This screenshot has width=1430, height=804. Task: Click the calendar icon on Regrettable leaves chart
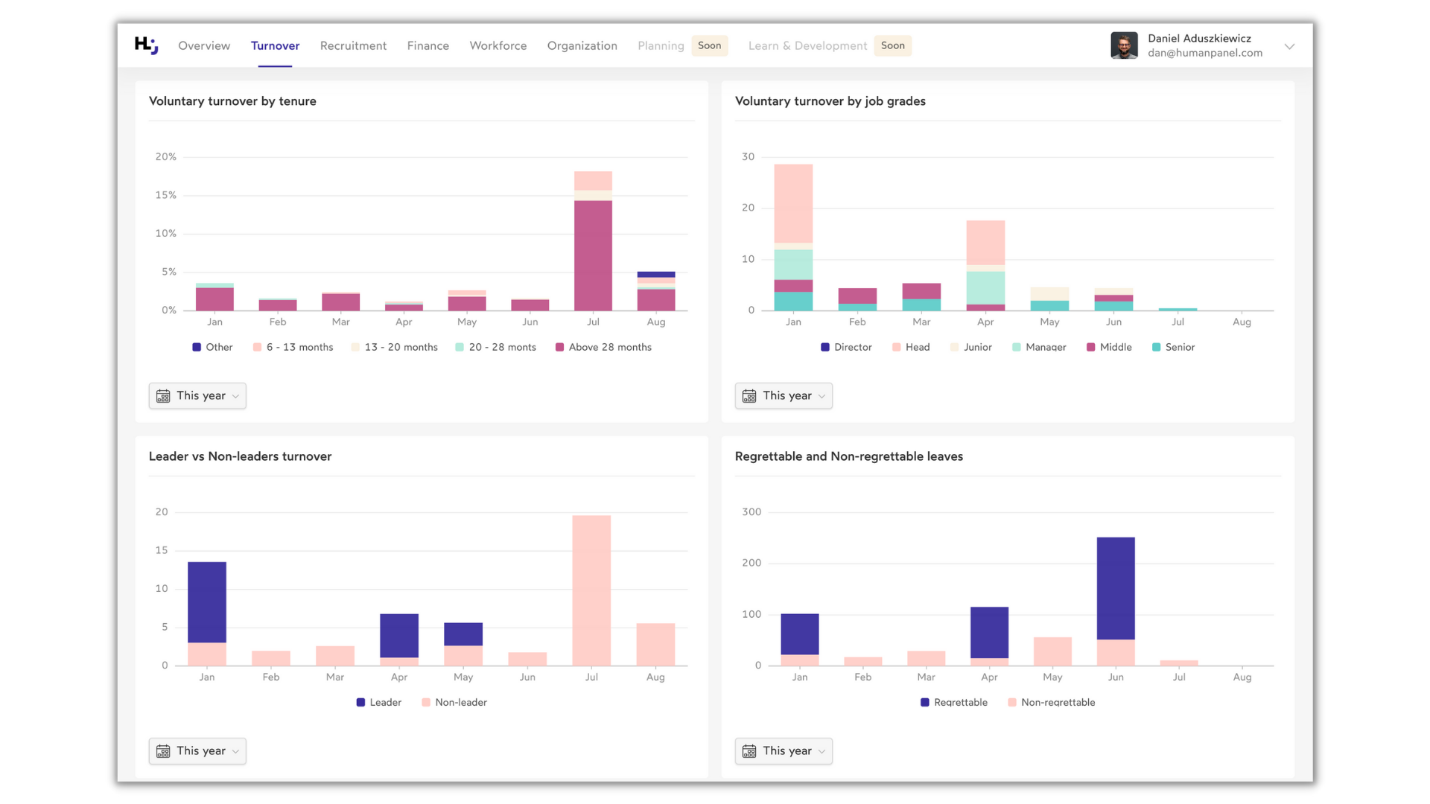[x=749, y=750]
